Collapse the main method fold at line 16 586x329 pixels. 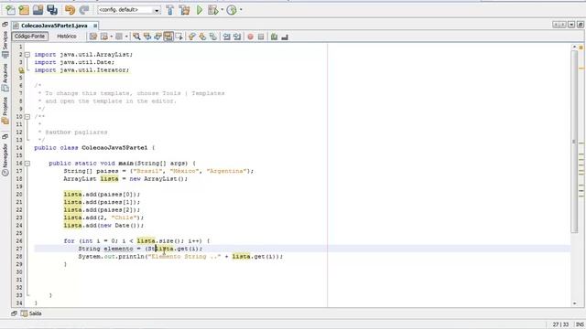click(x=27, y=164)
